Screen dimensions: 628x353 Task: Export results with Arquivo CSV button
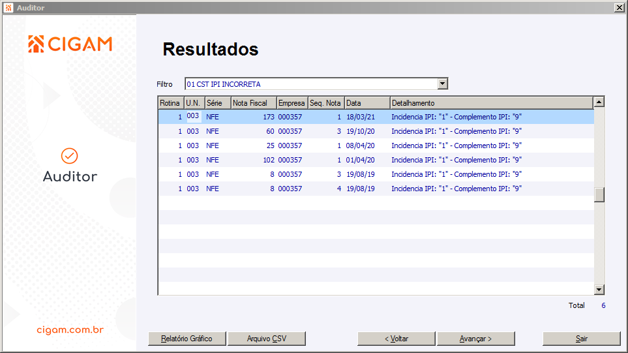267,339
